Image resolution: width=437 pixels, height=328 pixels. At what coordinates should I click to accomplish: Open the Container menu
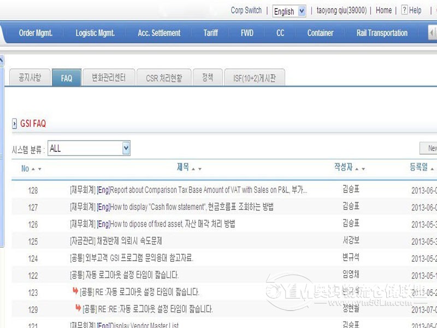tap(320, 33)
